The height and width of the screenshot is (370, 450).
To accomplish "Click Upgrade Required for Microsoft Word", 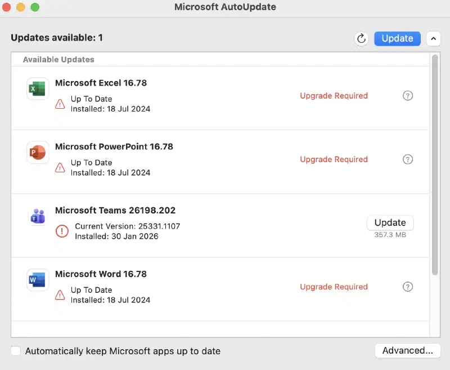I will tap(334, 287).
